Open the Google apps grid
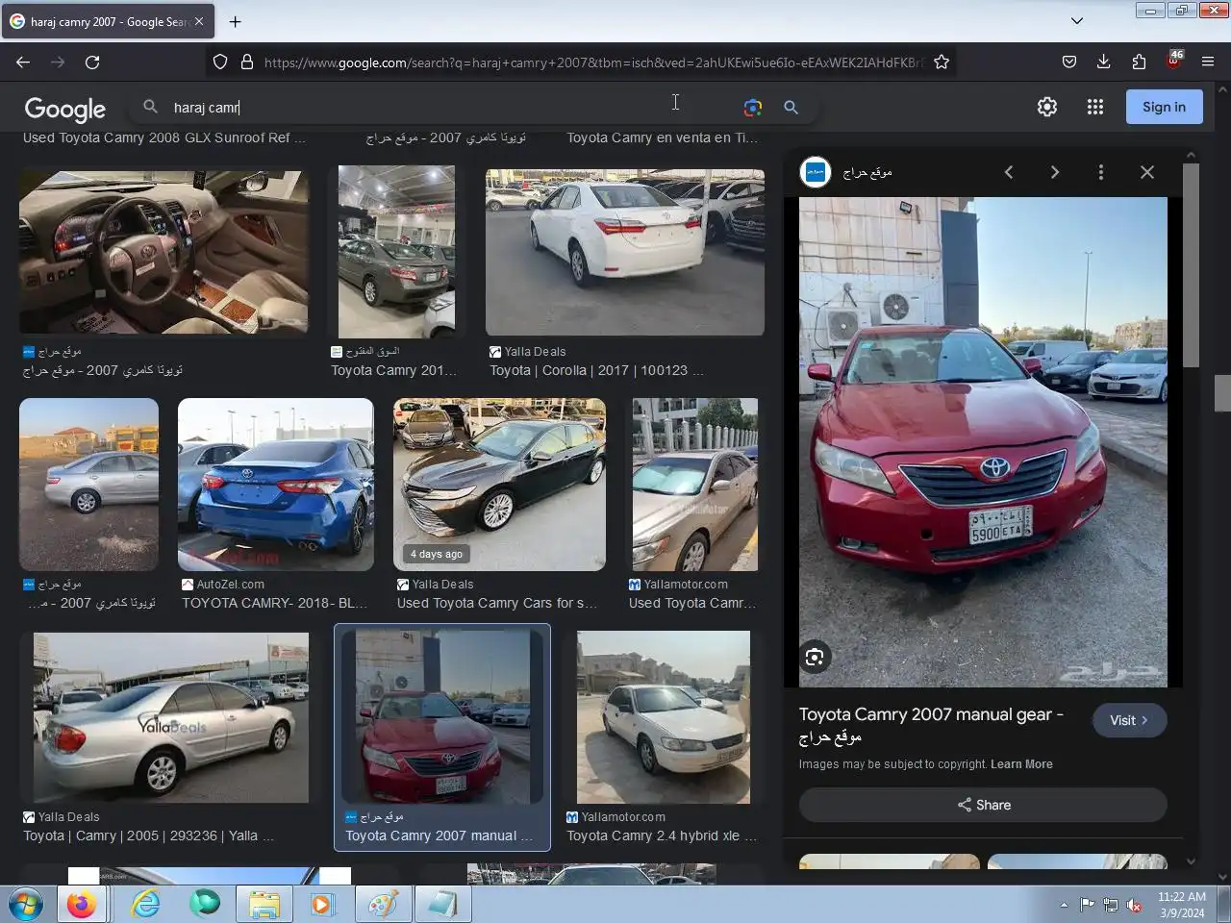The width and height of the screenshot is (1231, 923). 1094,107
